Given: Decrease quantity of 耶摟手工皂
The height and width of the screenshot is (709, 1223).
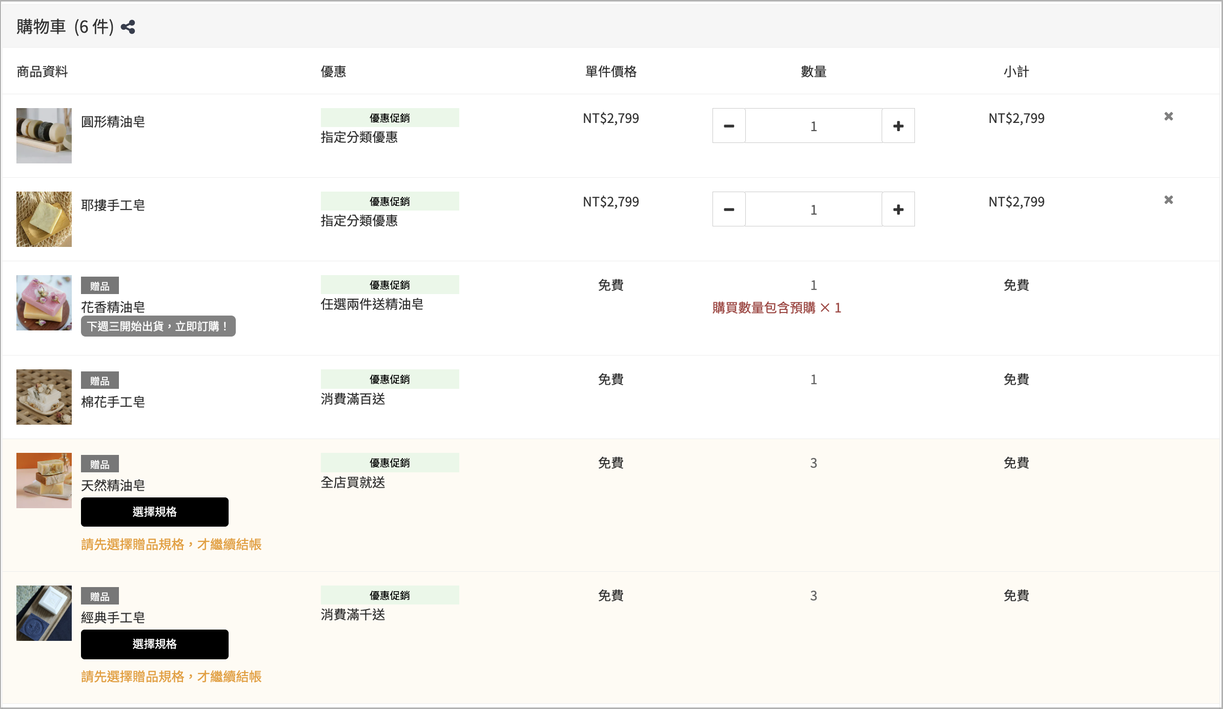Looking at the screenshot, I should coord(729,209).
